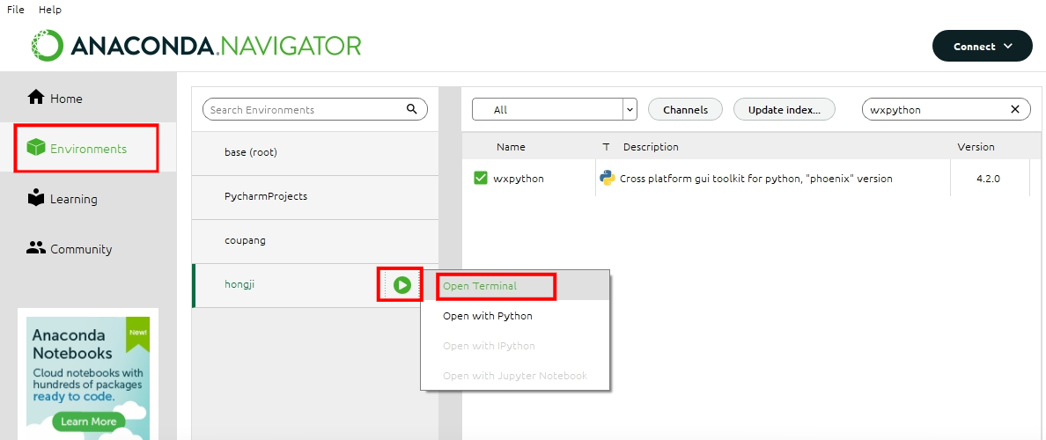Viewport: 1046px width, 440px height.
Task: Click the Learning book icon
Action: pos(35,197)
